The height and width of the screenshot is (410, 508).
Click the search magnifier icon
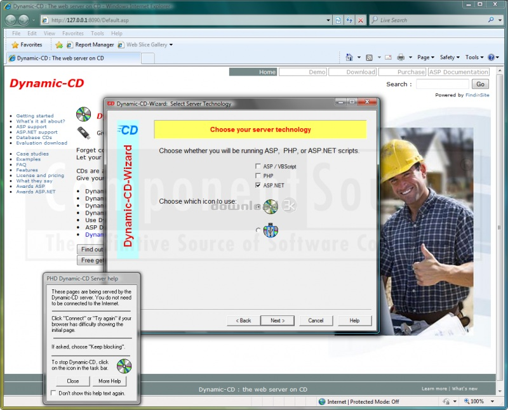click(490, 20)
